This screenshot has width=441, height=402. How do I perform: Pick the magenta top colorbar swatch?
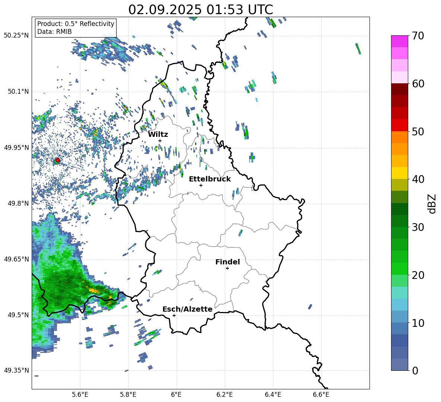point(400,41)
